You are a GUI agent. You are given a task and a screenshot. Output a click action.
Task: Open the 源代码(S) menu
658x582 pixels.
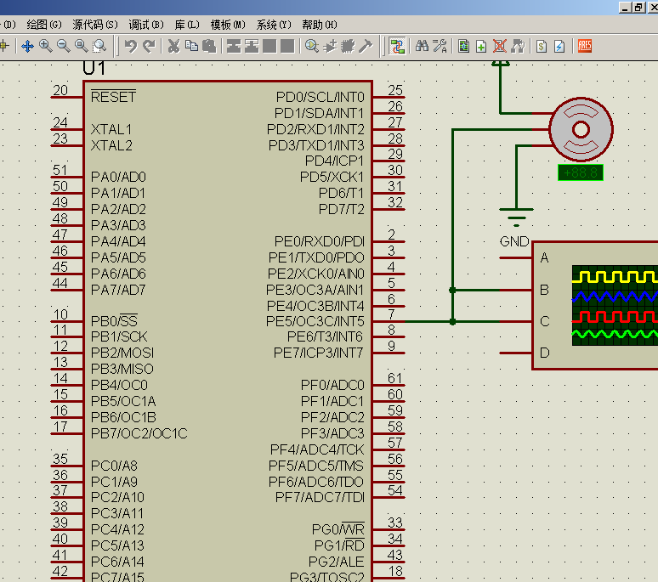coord(95,25)
